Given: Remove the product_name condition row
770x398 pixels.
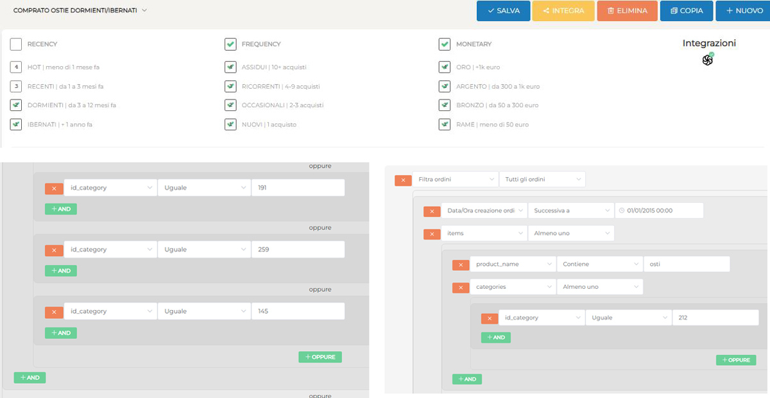Looking at the screenshot, I should coord(461,265).
